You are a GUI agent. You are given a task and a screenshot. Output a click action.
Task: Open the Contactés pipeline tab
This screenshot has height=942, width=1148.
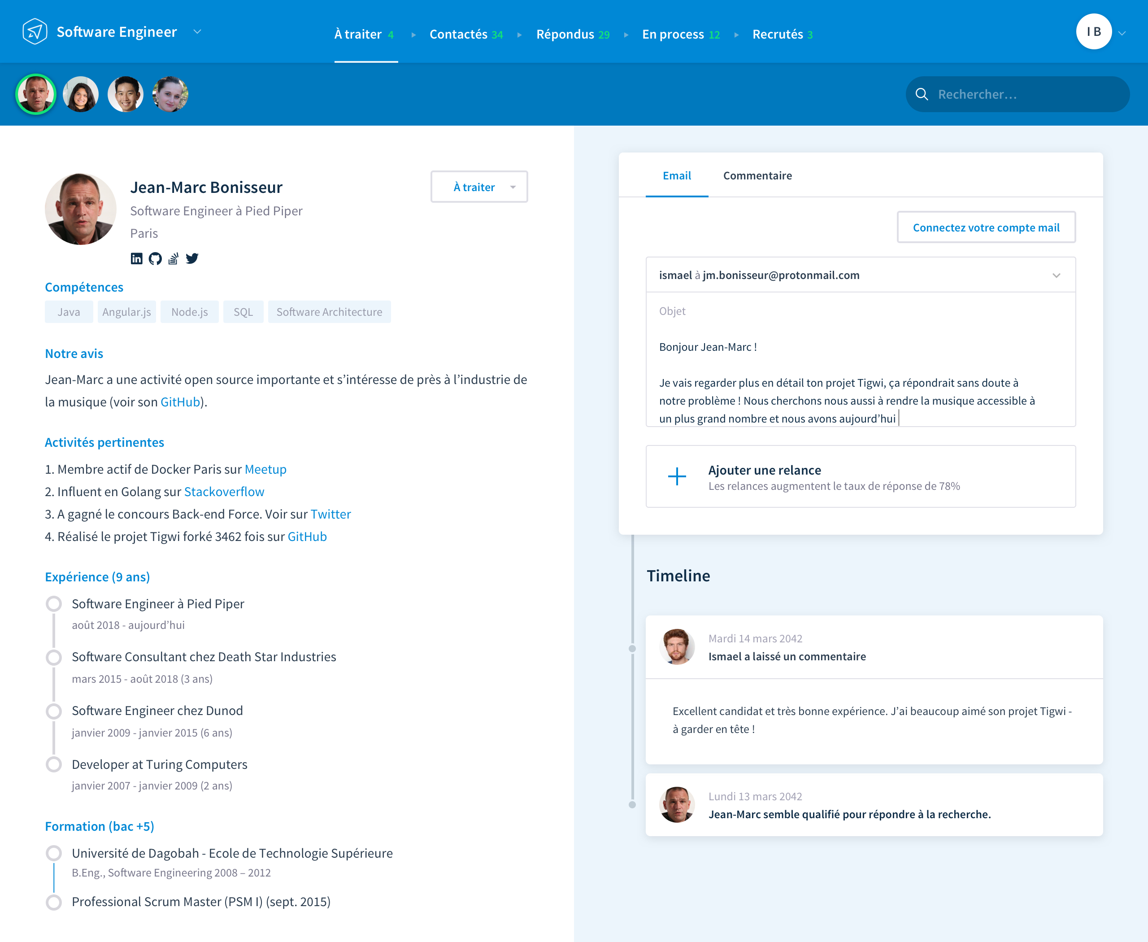[x=466, y=34]
